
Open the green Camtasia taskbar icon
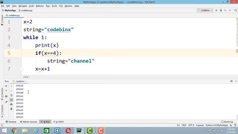coord(90,131)
